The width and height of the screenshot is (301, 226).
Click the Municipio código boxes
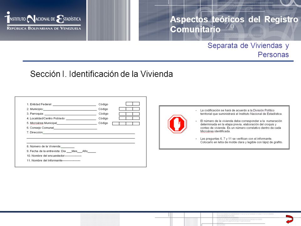(129, 109)
